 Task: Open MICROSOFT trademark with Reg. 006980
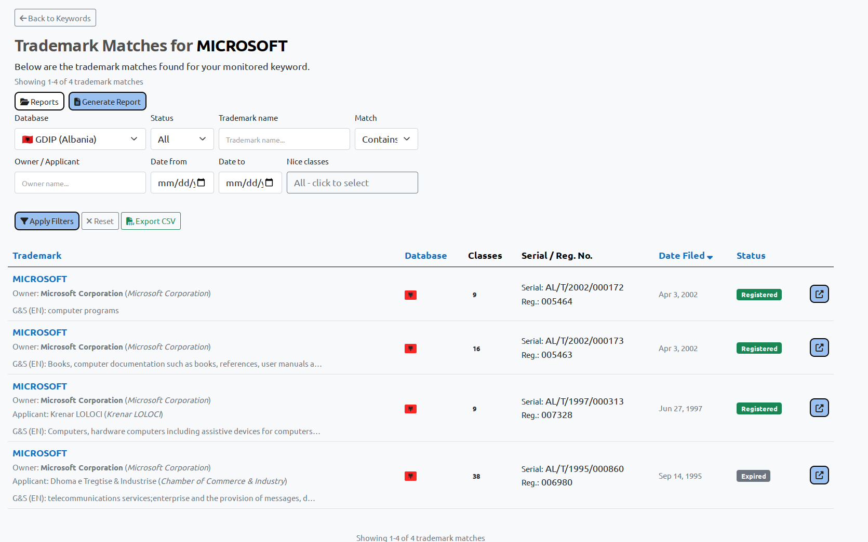click(x=39, y=453)
